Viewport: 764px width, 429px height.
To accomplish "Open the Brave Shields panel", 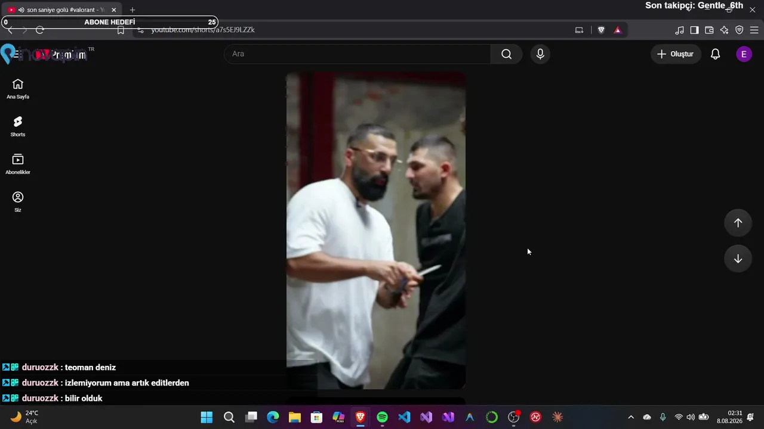I will click(601, 30).
